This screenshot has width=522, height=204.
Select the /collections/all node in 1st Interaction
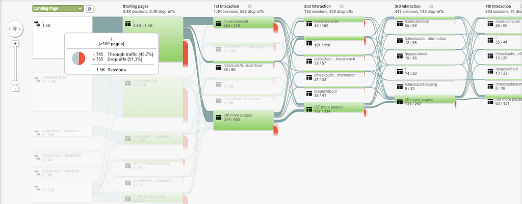[x=243, y=22]
